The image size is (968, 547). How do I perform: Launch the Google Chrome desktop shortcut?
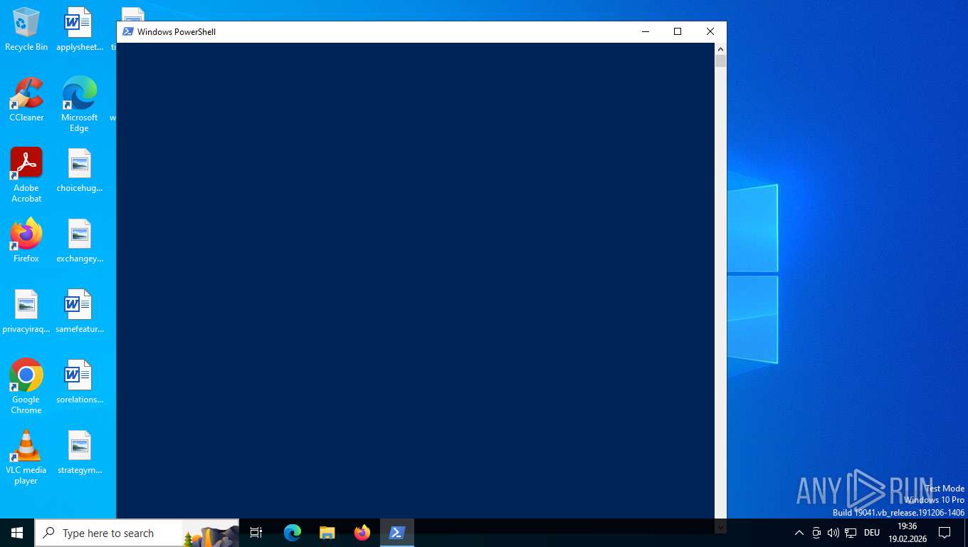click(26, 386)
